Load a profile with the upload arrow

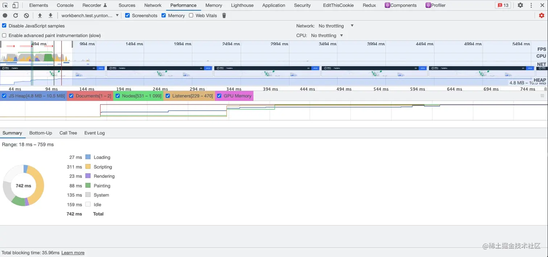pyautogui.click(x=40, y=16)
